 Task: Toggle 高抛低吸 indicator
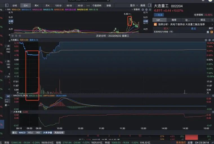(x=59, y=133)
